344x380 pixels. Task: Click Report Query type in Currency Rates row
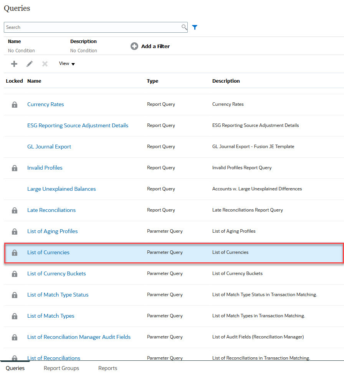(161, 104)
